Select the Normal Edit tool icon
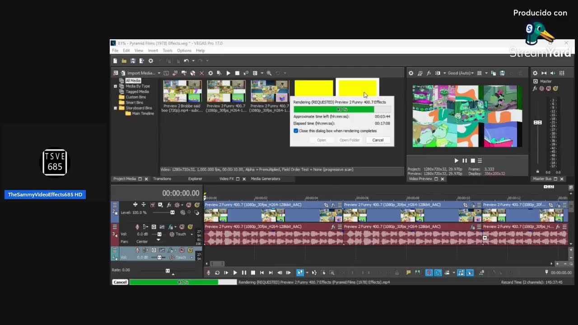 coord(300,273)
